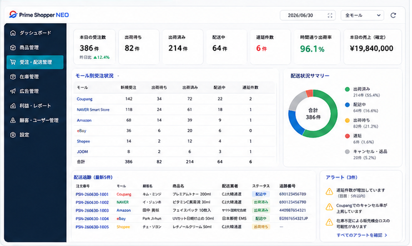Click the 顧客・ユーザー管理 person icon

pyautogui.click(x=13, y=120)
